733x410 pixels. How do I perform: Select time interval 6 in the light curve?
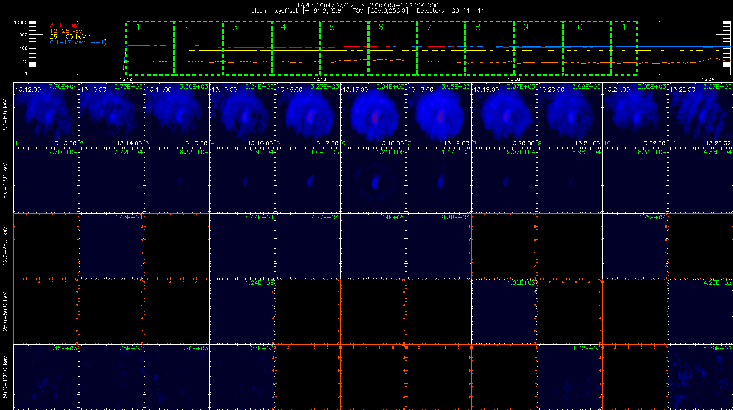[x=393, y=48]
